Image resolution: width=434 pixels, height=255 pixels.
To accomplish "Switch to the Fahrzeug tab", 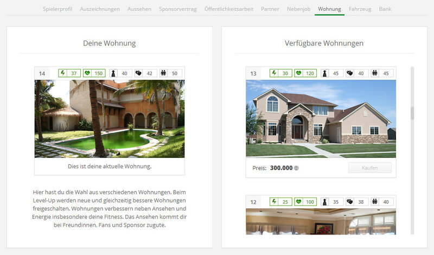I will coord(360,9).
